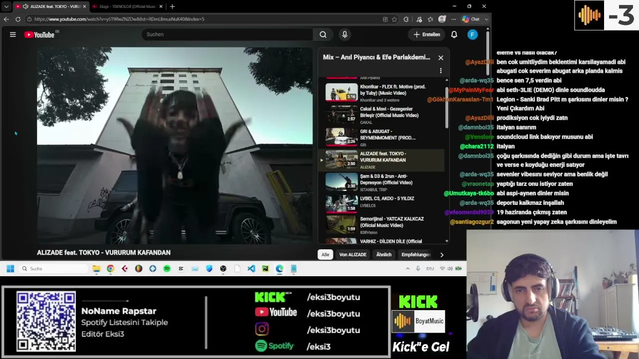Open the Mix playlist three-dot options
Viewport: 639px width, 359px height.
click(441, 71)
